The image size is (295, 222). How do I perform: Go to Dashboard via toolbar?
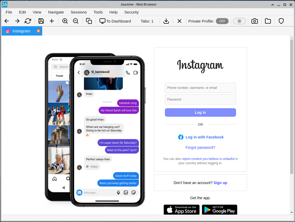click(115, 21)
